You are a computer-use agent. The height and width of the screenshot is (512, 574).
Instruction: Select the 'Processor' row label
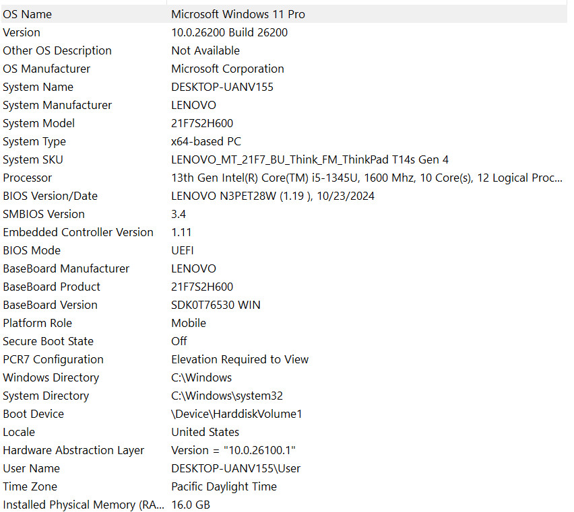pos(28,178)
